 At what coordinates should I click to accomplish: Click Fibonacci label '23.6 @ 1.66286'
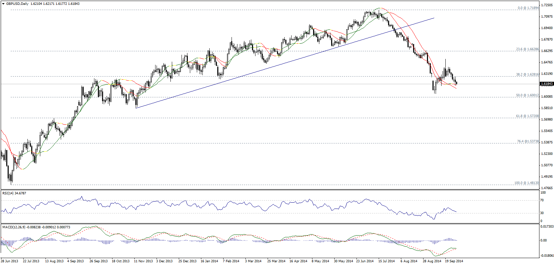527,49
